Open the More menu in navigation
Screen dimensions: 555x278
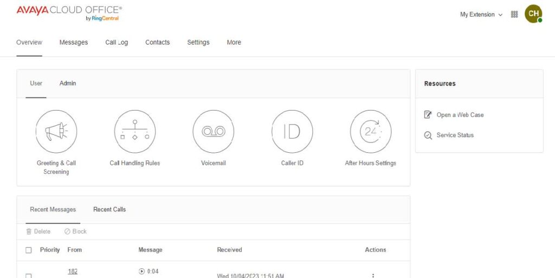click(x=234, y=42)
